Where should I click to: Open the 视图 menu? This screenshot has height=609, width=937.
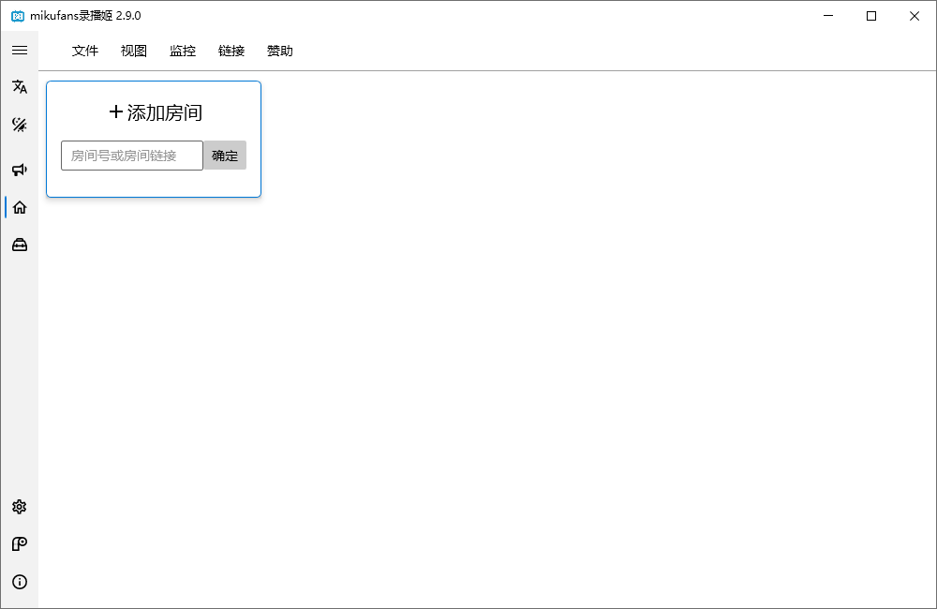pos(133,51)
